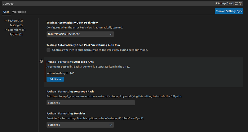248x132 pixels.
Task: Select the --max-line-length=200 argument item
Action: point(61,73)
